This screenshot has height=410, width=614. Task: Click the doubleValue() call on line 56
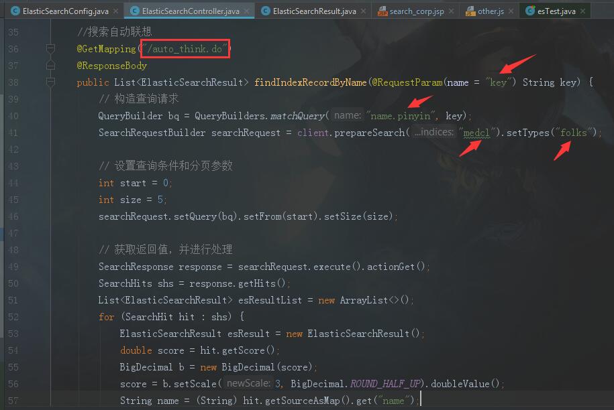click(x=465, y=384)
